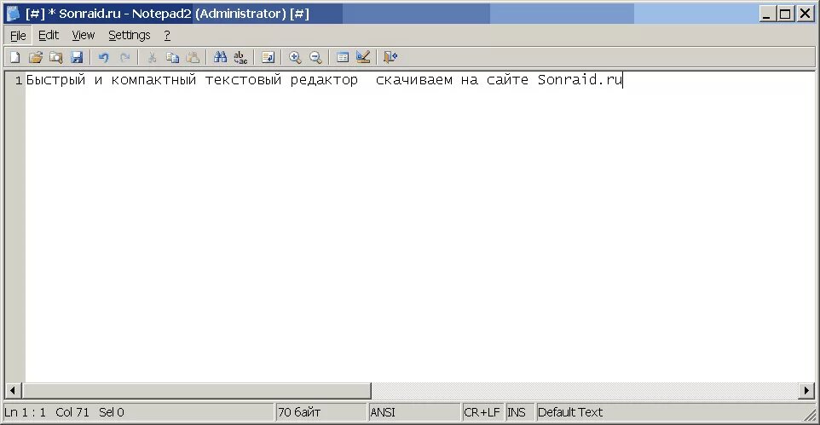
Task: Create a new document with New icon
Action: coord(15,57)
